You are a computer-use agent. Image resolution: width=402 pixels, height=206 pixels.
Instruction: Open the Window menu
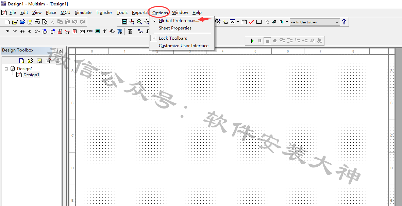[x=180, y=13]
